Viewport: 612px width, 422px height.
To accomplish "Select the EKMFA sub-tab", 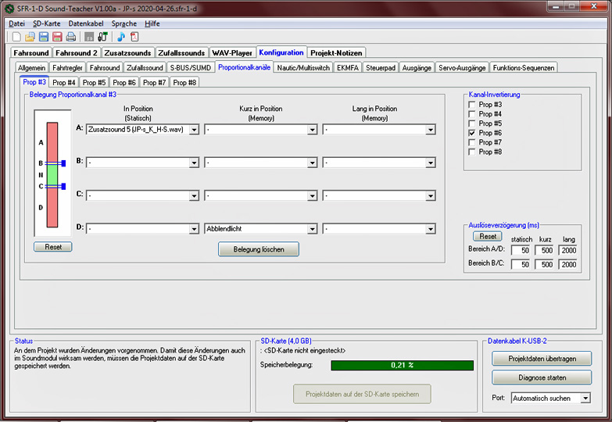I will pos(348,67).
